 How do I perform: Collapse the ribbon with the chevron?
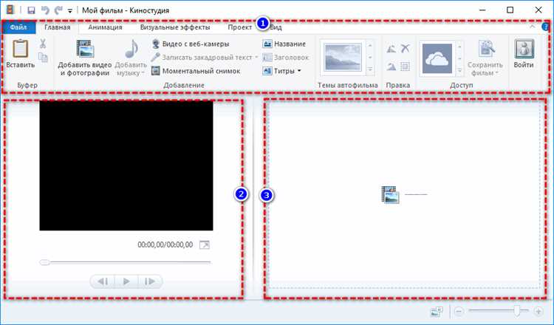tap(532, 27)
